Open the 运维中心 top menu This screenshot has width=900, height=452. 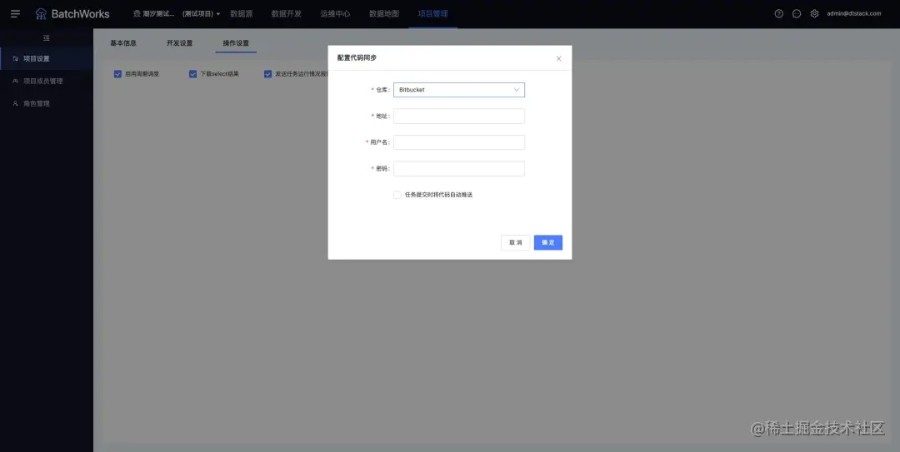tap(335, 14)
